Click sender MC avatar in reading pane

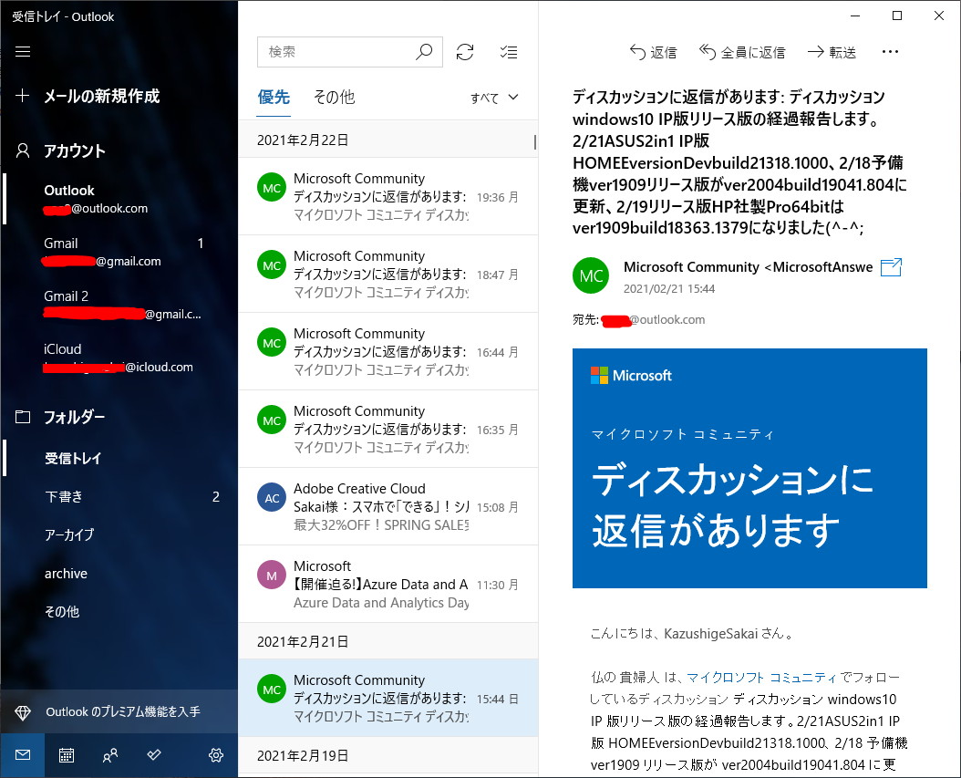click(591, 275)
